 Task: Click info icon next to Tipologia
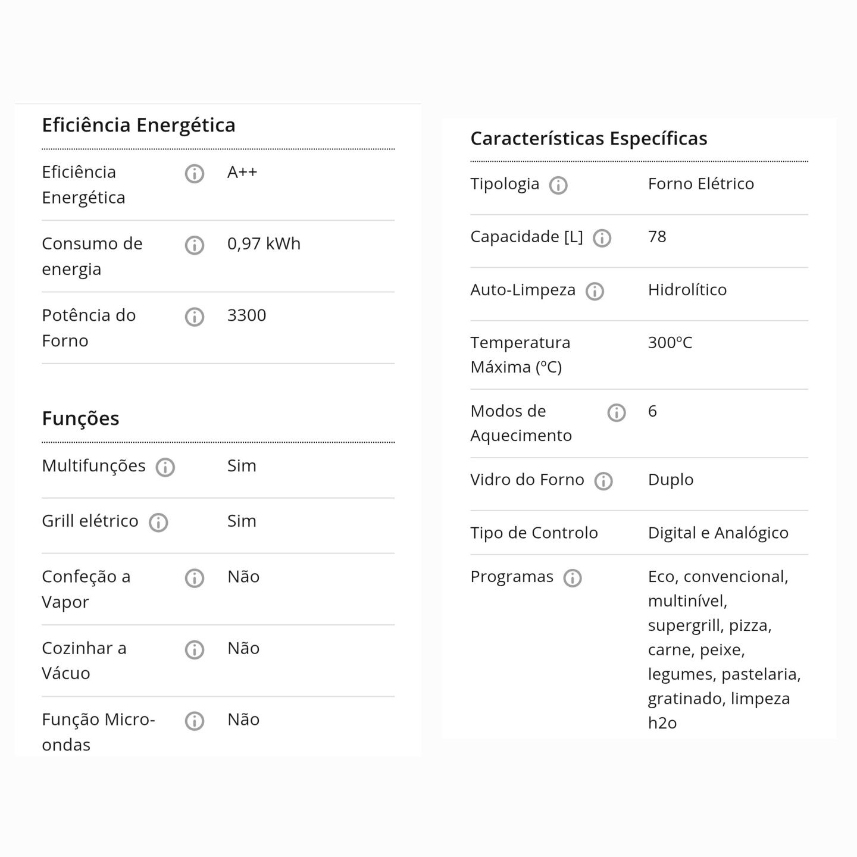[x=558, y=185]
